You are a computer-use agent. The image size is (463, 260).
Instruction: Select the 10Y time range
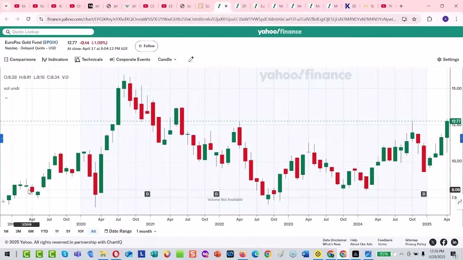click(x=81, y=231)
